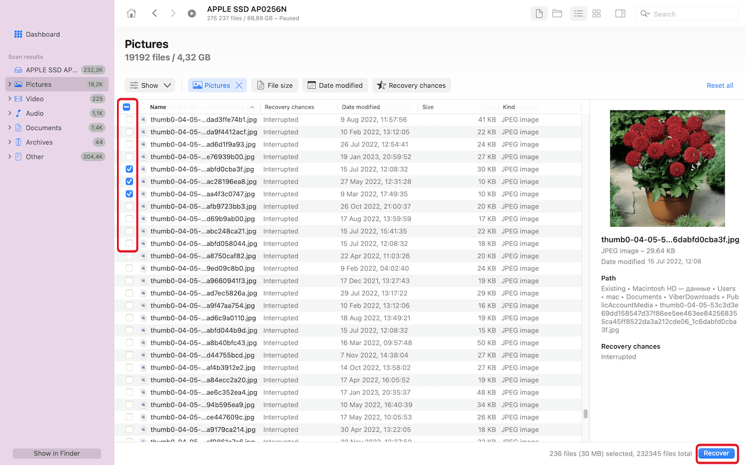Toggle the preview sidebar panel icon

(620, 13)
